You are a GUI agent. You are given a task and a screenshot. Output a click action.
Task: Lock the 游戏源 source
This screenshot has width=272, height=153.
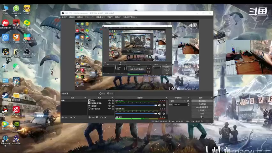pyautogui.click(x=113, y=106)
